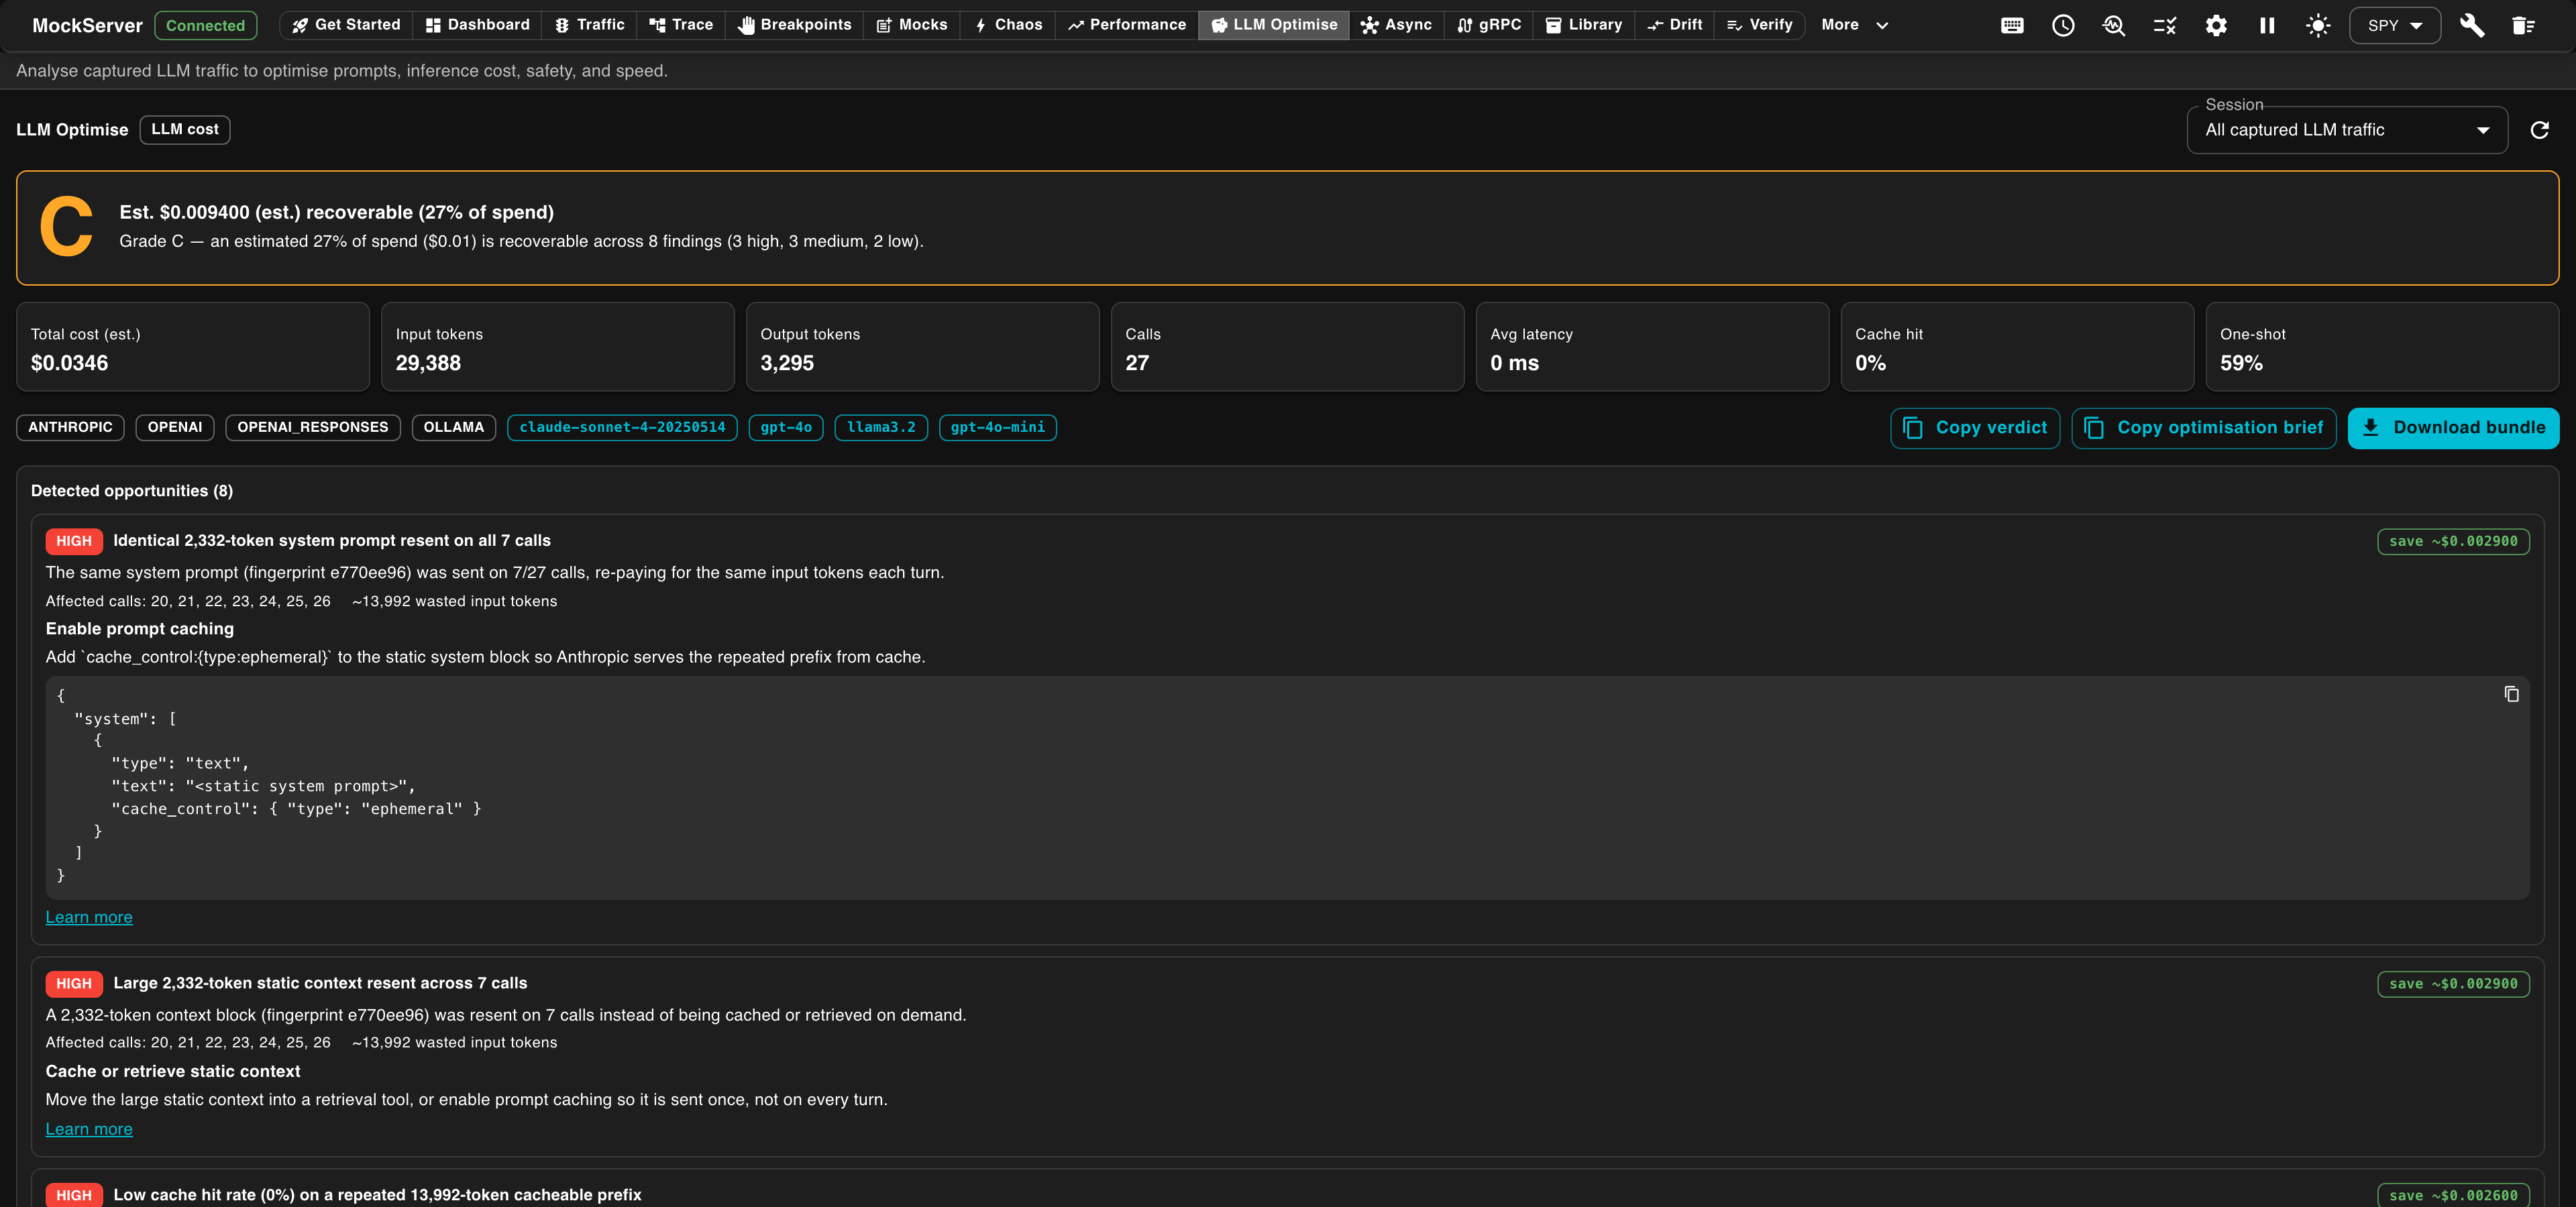Open the Mocks tab
The width and height of the screenshot is (2576, 1207).
(912, 25)
